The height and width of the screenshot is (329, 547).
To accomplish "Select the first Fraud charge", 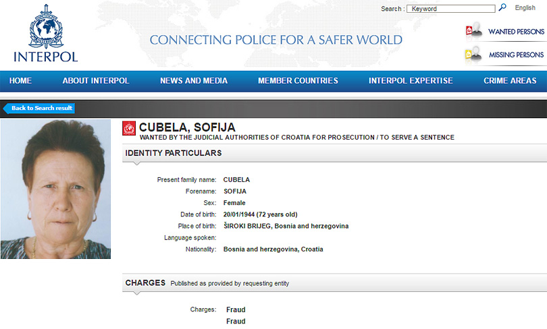I will (236, 309).
